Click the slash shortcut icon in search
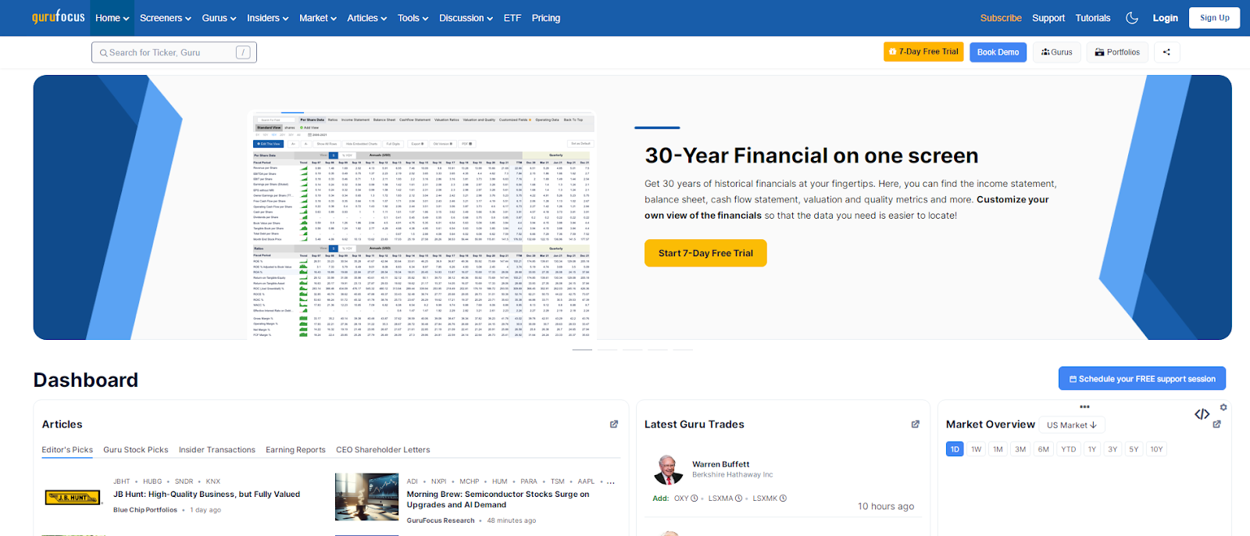Viewport: 1250px width, 536px height. (243, 52)
